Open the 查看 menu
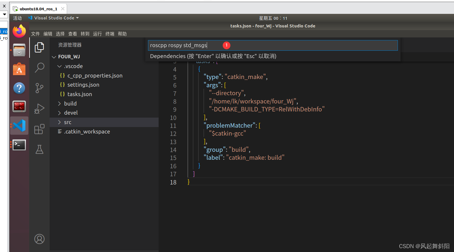454x252 pixels. [x=73, y=34]
